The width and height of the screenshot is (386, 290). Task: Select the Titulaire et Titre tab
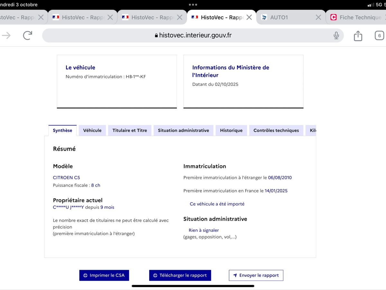(x=130, y=130)
